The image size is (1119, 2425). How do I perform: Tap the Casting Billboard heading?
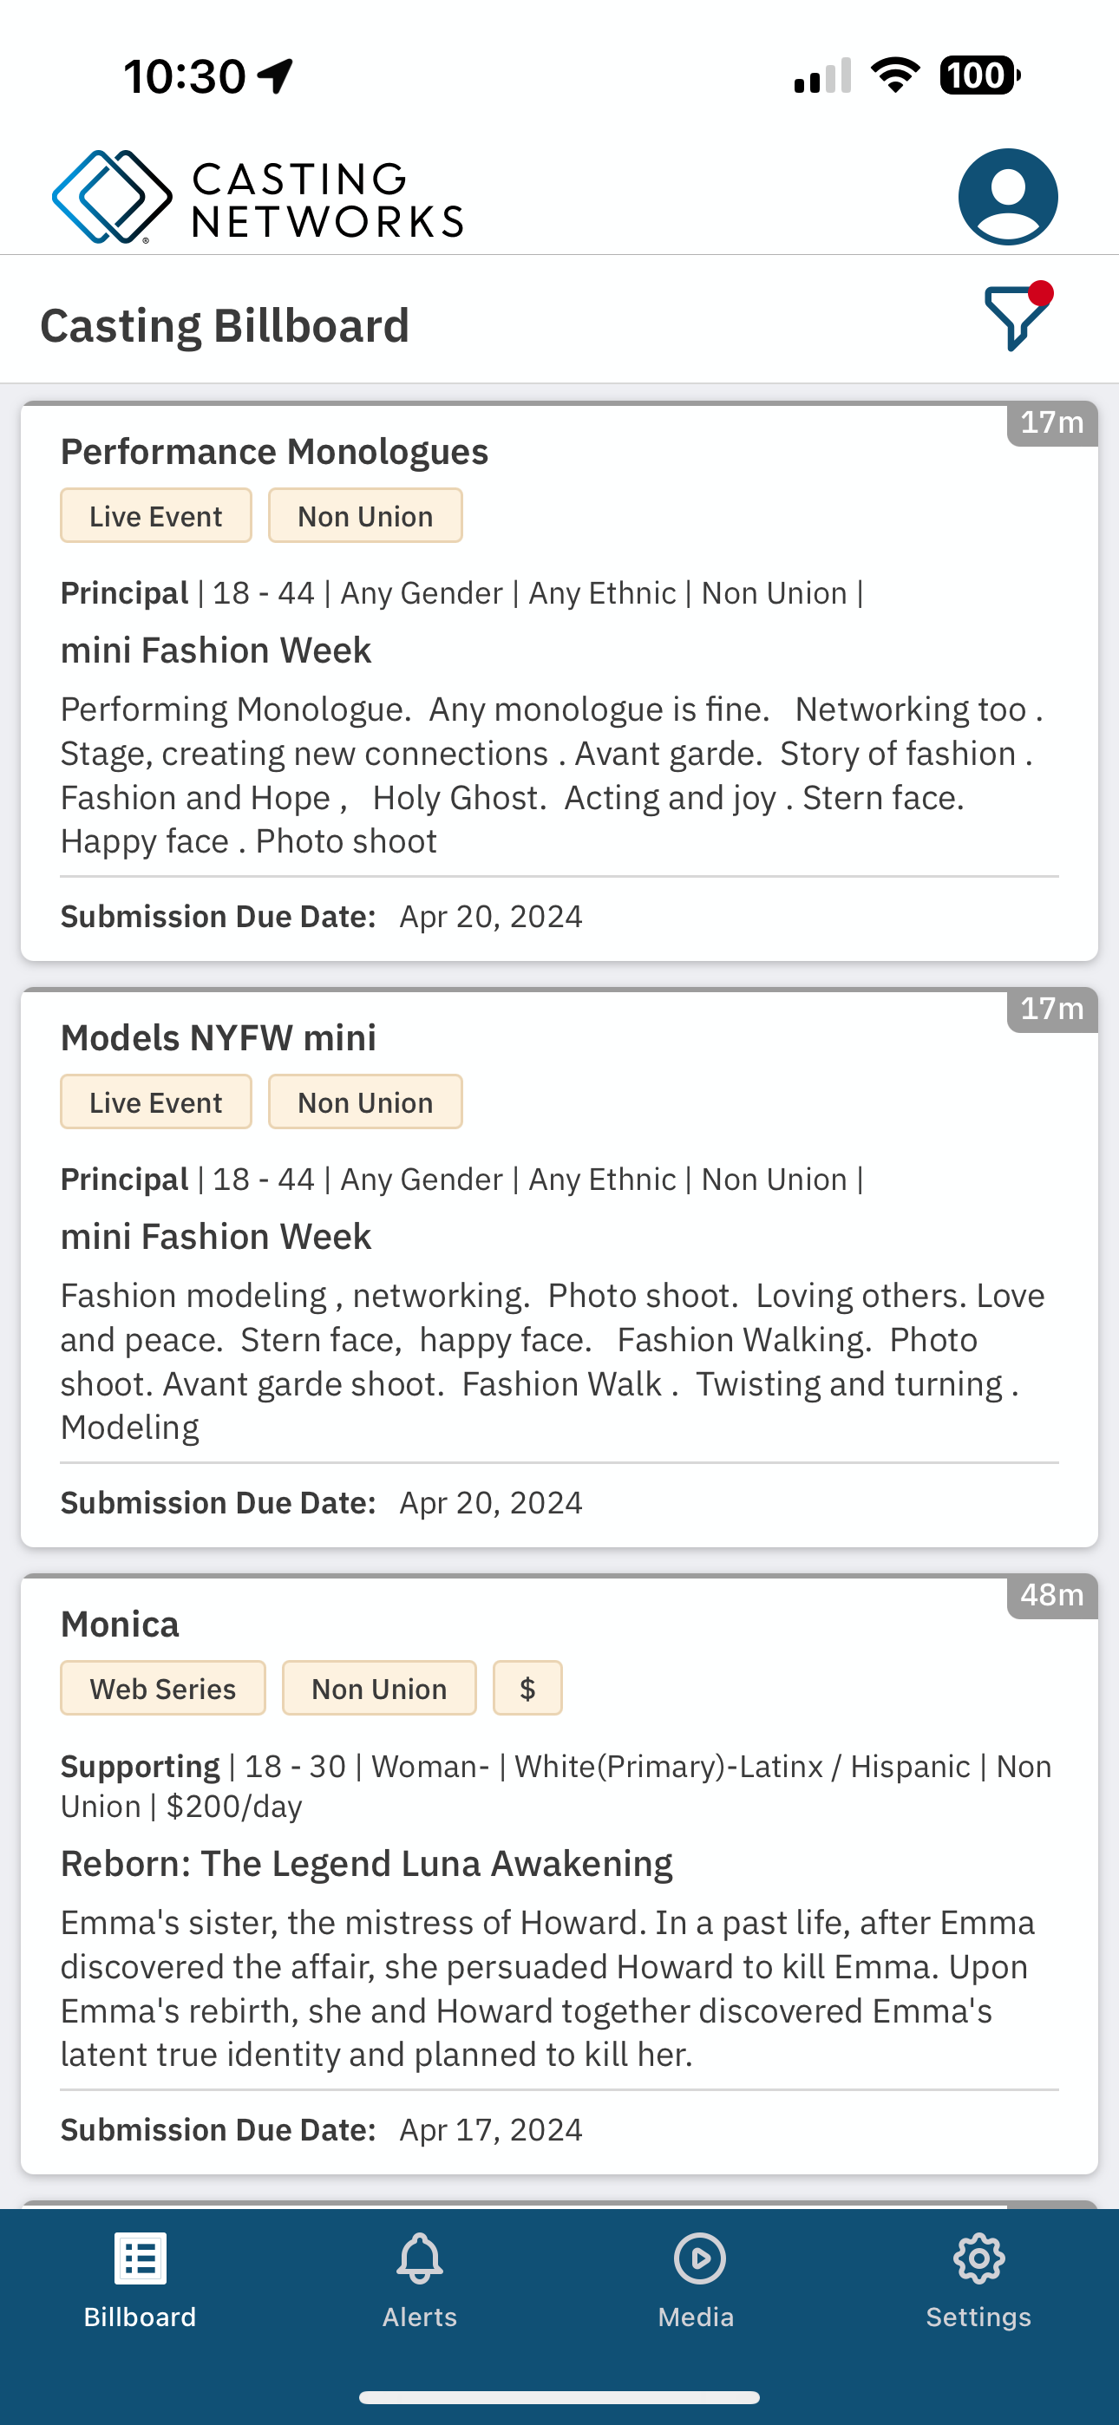pyautogui.click(x=224, y=326)
